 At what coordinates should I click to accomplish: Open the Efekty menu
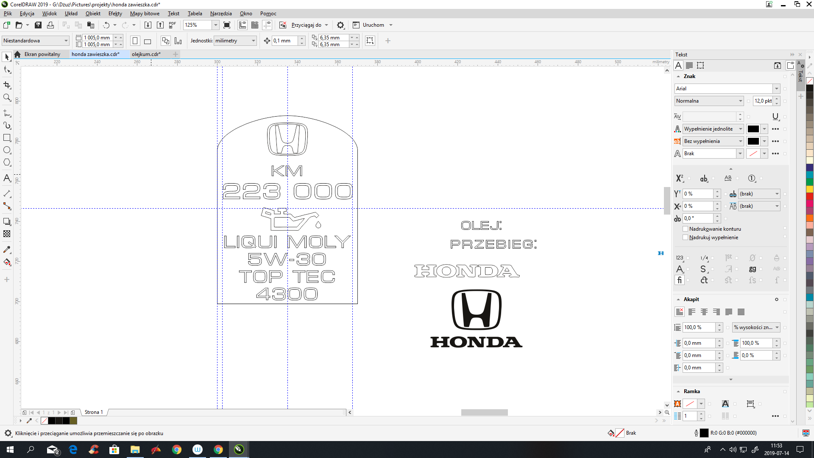click(115, 14)
